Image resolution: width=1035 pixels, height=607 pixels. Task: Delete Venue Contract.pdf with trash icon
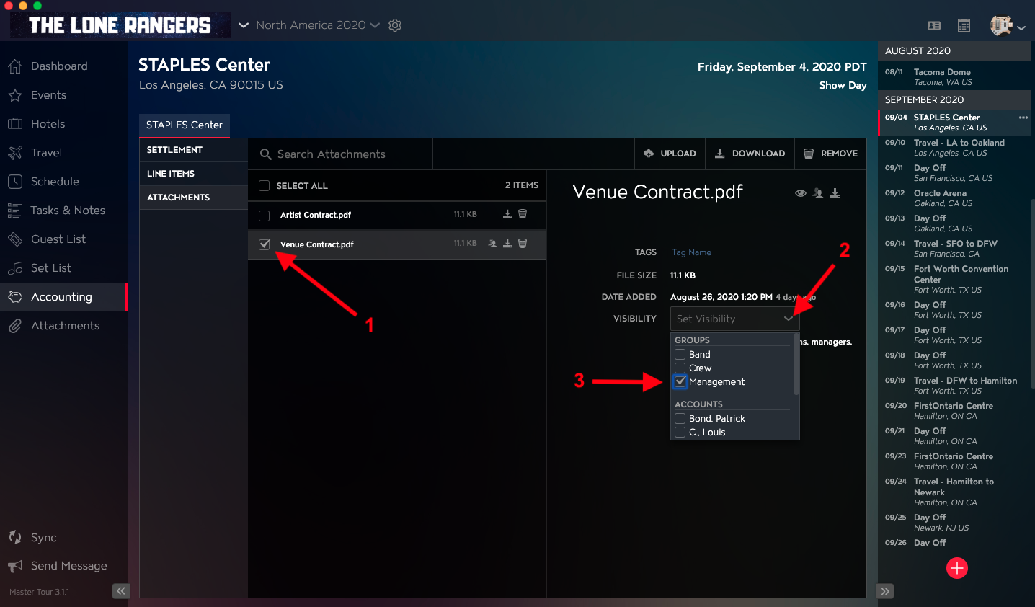tap(523, 244)
